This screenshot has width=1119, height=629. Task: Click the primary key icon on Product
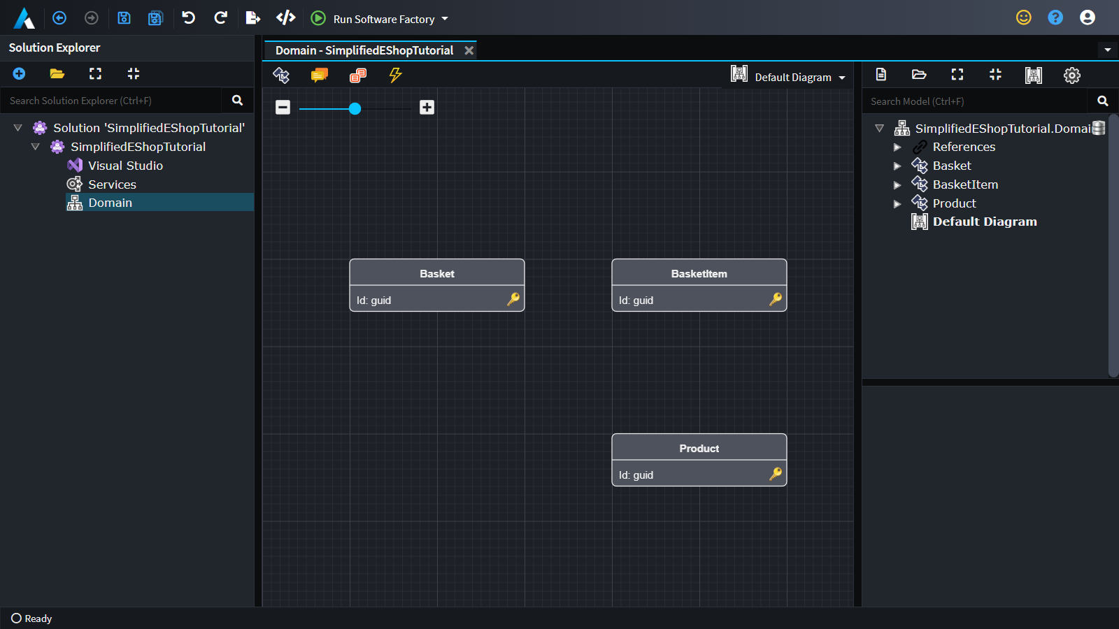pyautogui.click(x=776, y=474)
